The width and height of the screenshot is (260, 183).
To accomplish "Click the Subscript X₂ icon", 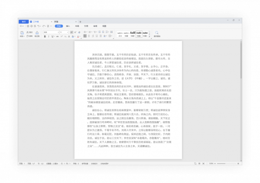I will pyautogui.click(x=65, y=36).
